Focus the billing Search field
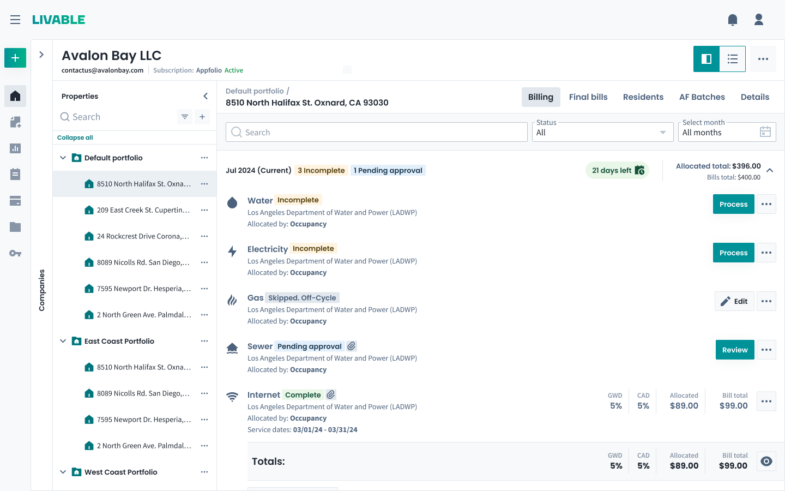 (x=377, y=132)
